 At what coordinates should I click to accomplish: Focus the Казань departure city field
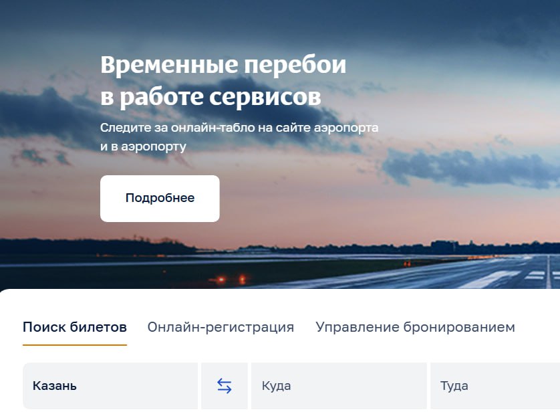point(110,386)
